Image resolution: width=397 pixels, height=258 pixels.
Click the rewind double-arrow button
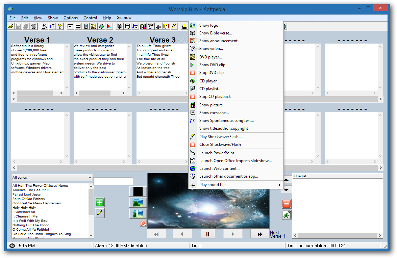click(x=156, y=234)
